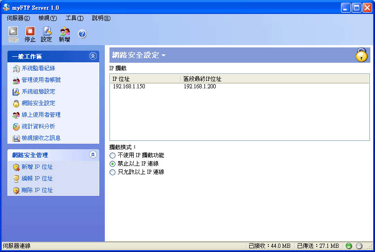Click the 網路安全設定 lock icon in sidebar
Screen dimensions: 375x252
16,104
